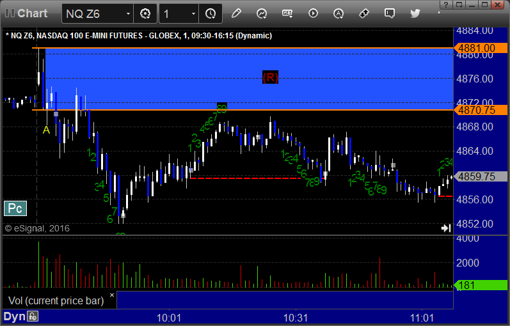Click the bar replay play icon
Screen dimensions: 510x326
[313, 13]
